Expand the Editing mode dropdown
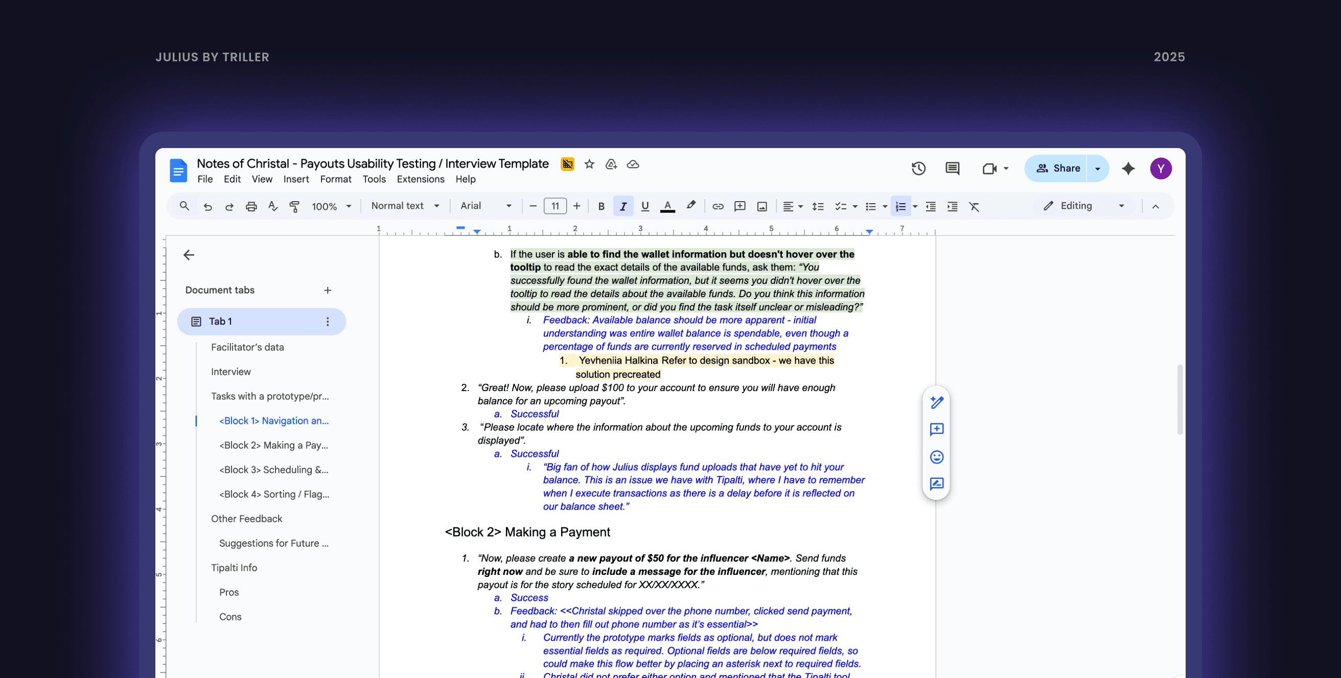The height and width of the screenshot is (678, 1341). point(1084,206)
